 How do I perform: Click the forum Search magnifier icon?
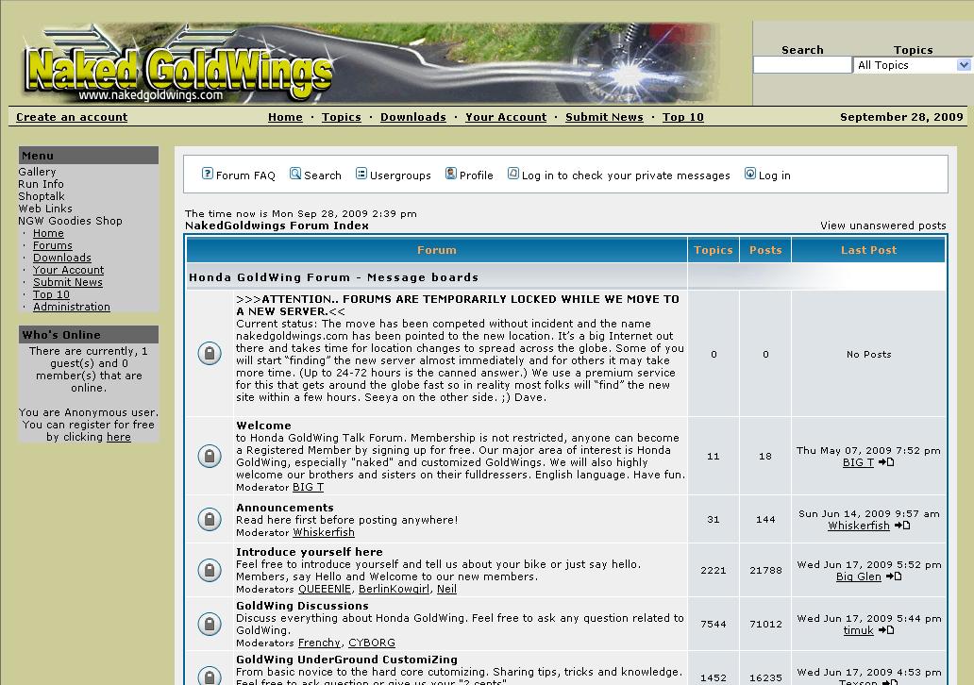point(295,174)
